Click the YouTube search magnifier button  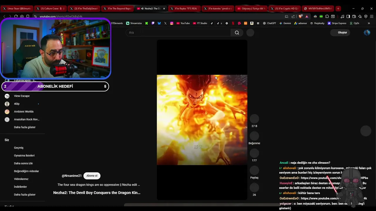[x=237, y=33]
